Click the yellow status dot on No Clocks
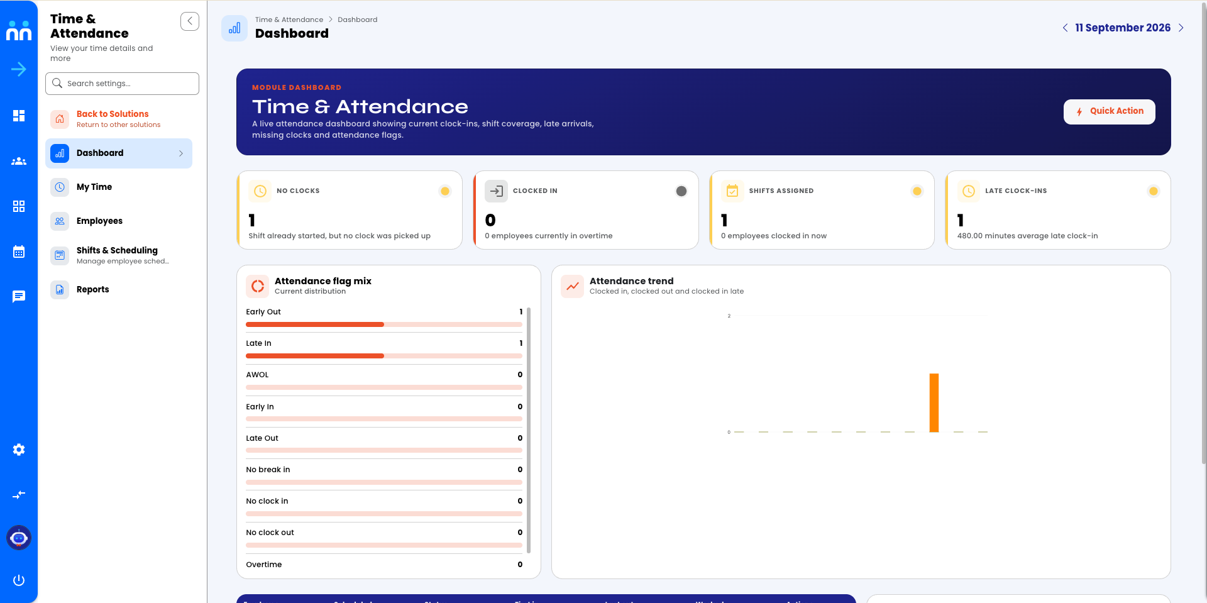Image resolution: width=1207 pixels, height=603 pixels. point(445,191)
